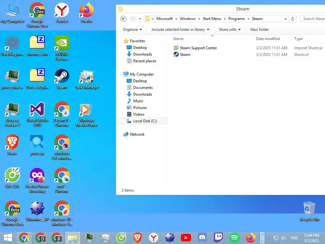325x244 pixels.
Task: Open the Organize menu dropdown
Action: tap(132, 30)
